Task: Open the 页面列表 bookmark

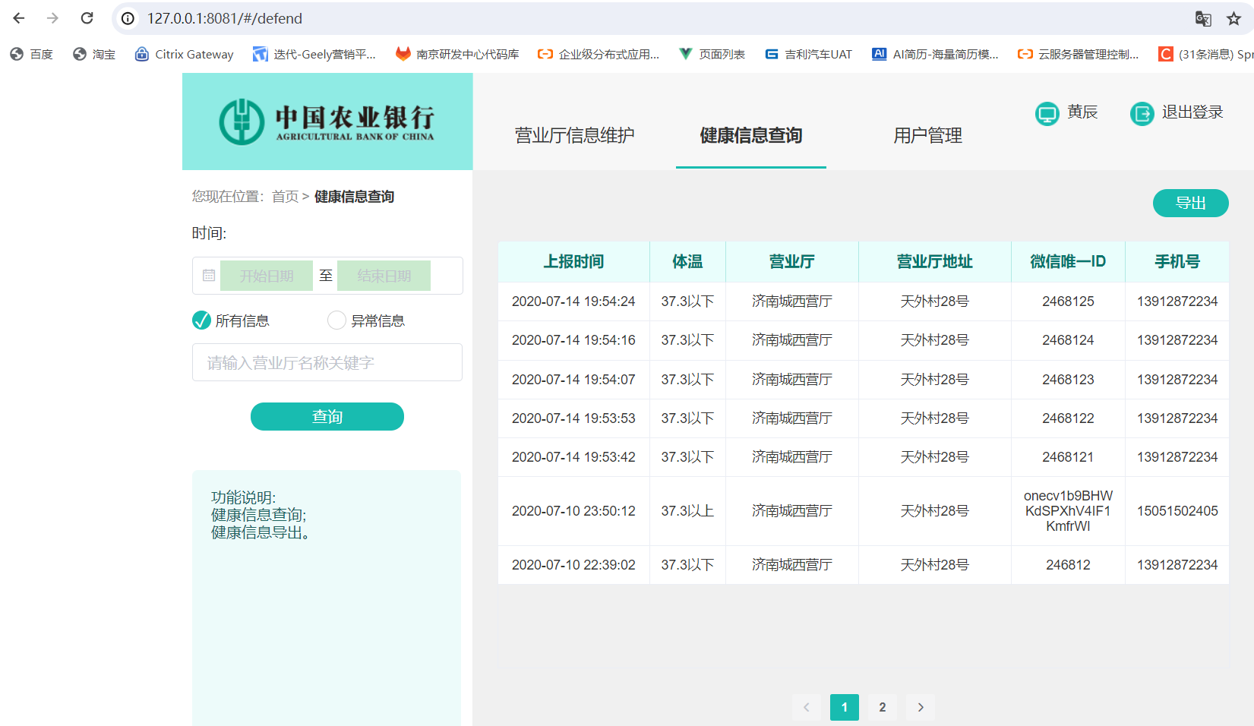Action: pos(712,54)
